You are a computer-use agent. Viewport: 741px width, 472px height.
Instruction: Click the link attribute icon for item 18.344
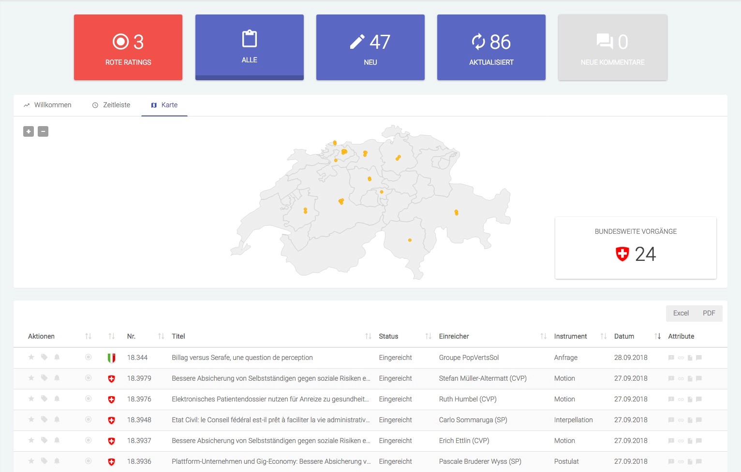tap(681, 358)
